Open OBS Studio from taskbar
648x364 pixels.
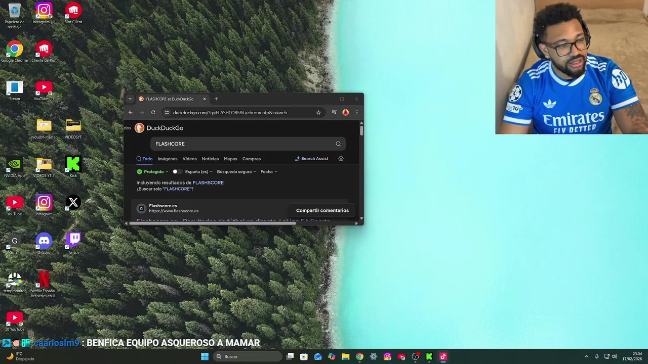[x=415, y=356]
